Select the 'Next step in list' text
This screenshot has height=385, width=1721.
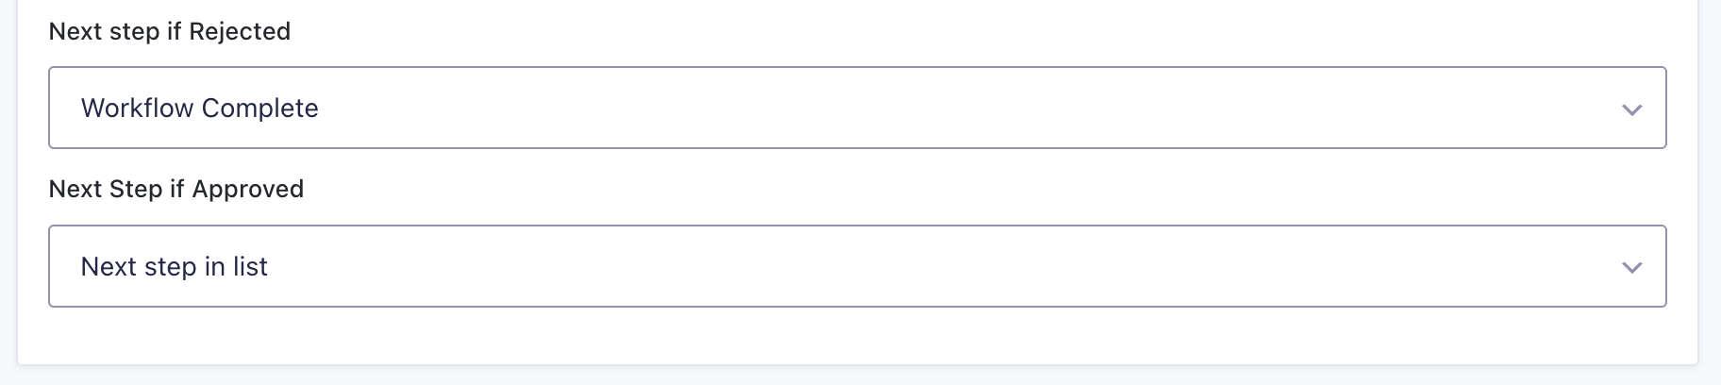point(175,267)
